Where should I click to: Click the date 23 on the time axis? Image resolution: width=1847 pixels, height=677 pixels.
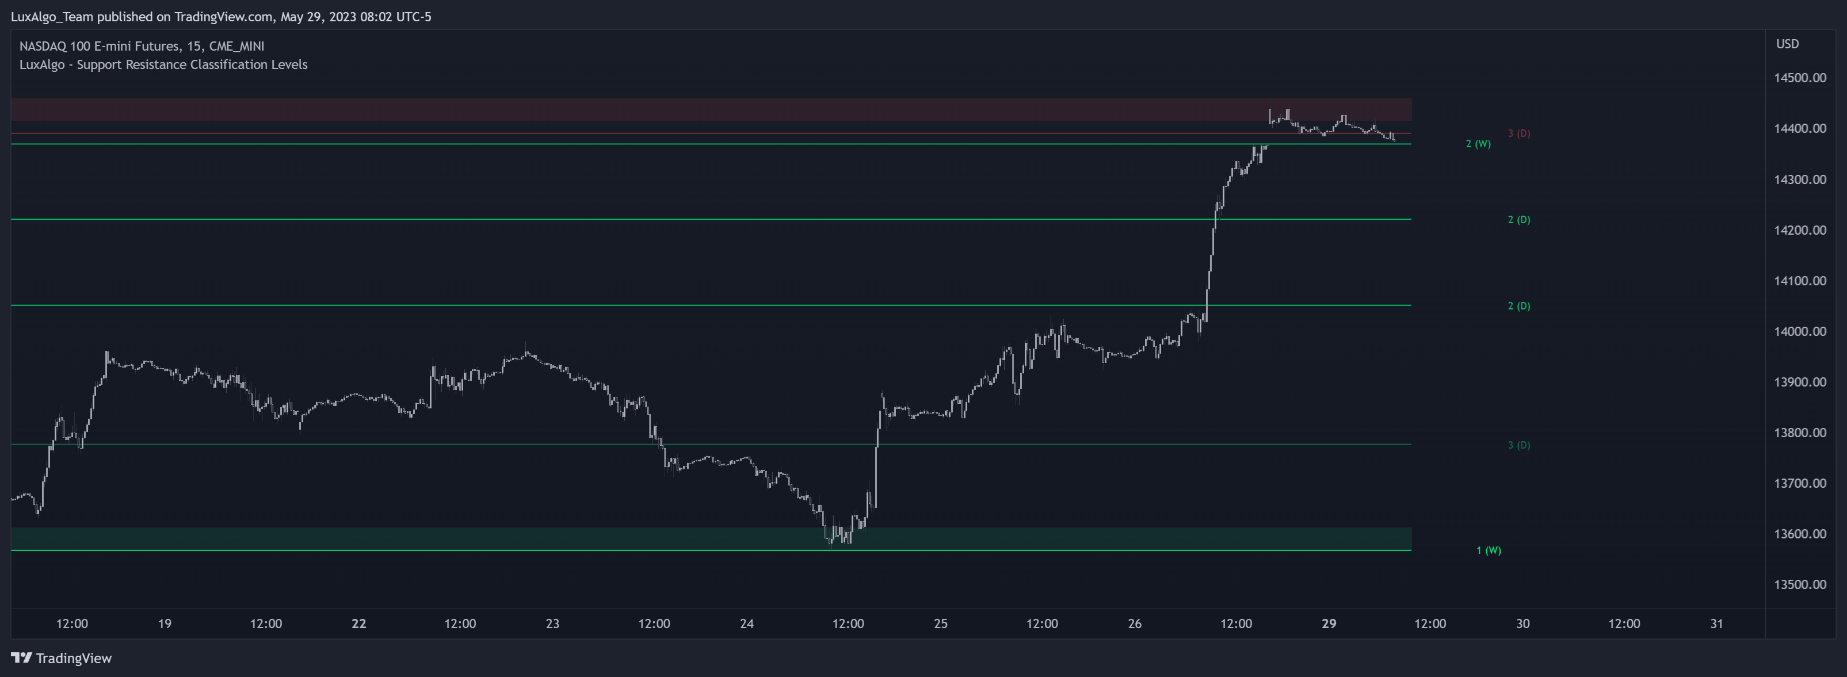point(552,624)
